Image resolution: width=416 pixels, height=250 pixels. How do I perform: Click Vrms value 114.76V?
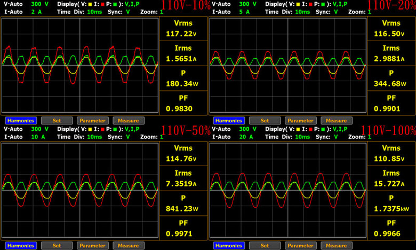[181, 159]
